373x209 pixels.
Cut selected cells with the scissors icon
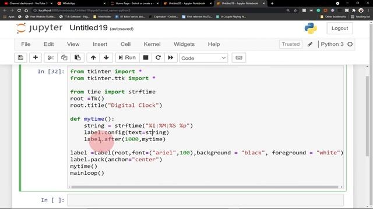coord(51,57)
